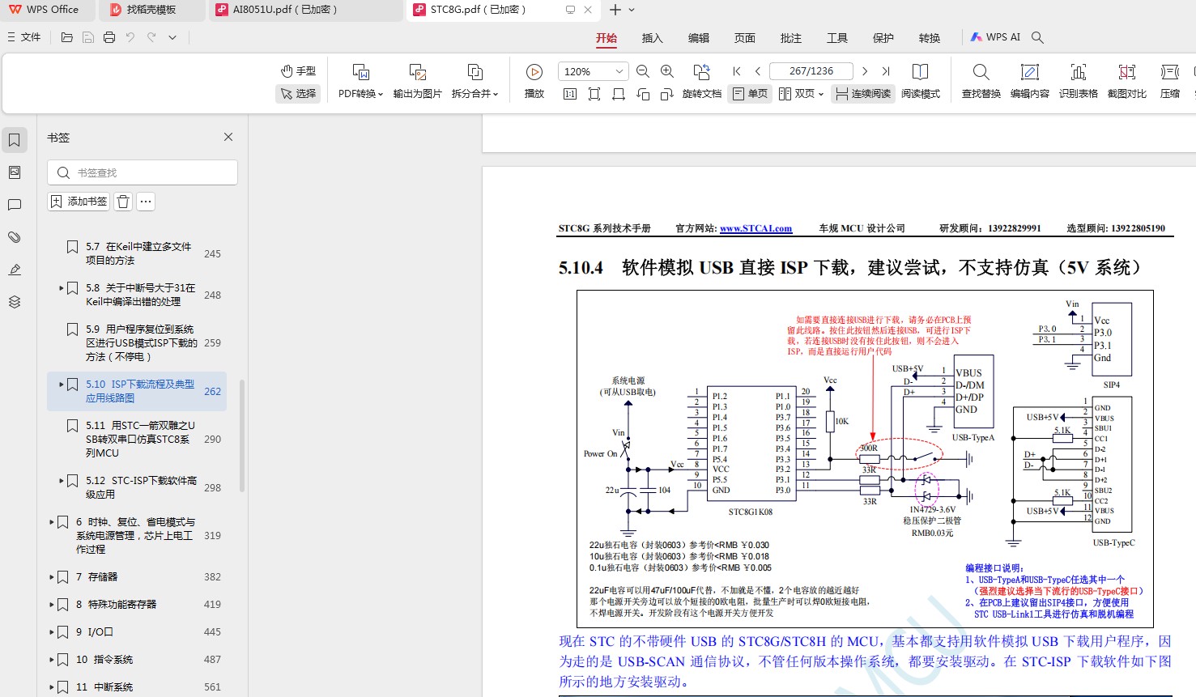Set actual size 1:1 view
The height and width of the screenshot is (697, 1196).
[570, 94]
